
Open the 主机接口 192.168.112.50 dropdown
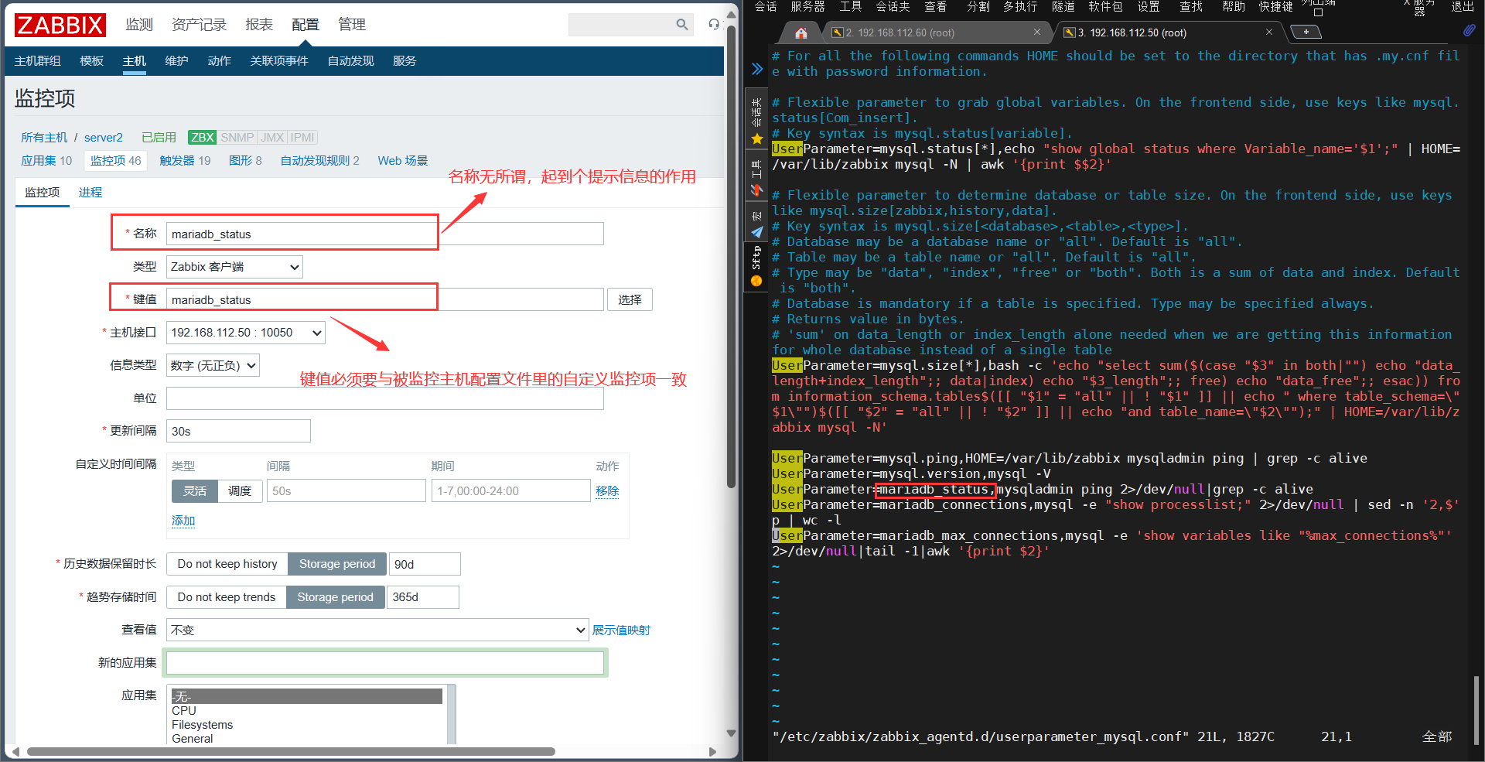[246, 333]
